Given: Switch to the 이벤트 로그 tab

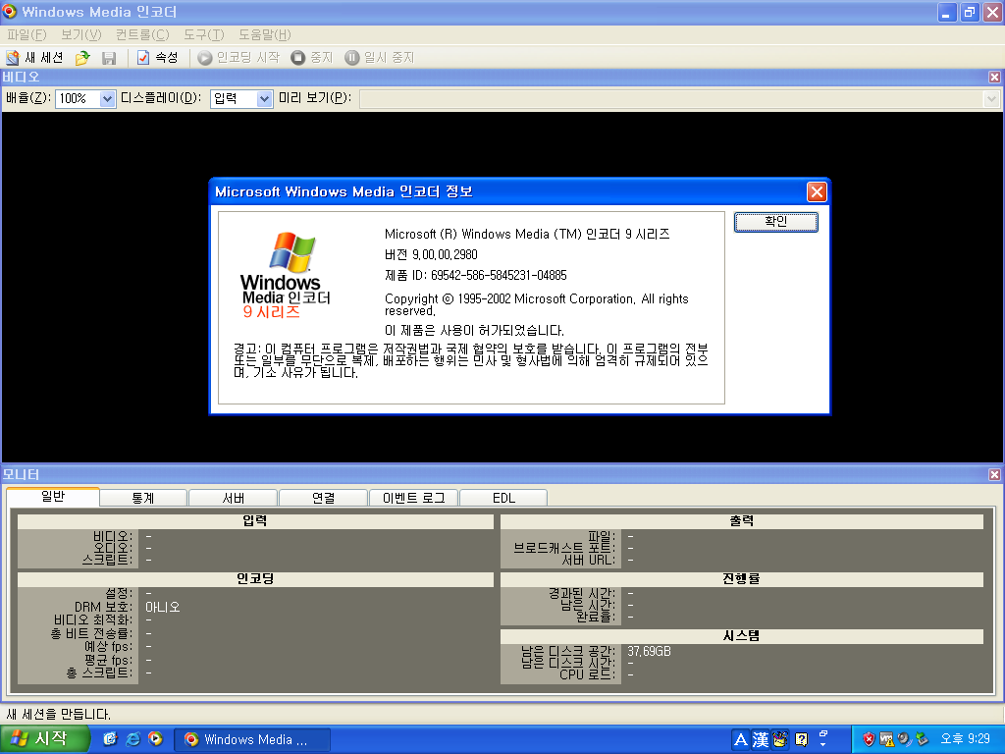Looking at the screenshot, I should [414, 498].
